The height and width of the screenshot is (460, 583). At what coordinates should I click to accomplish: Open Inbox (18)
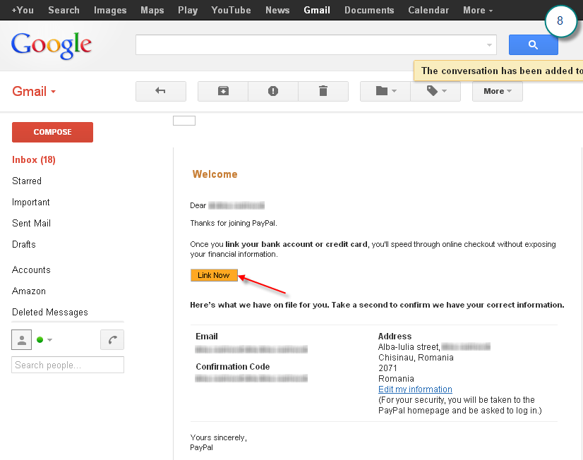coord(34,159)
